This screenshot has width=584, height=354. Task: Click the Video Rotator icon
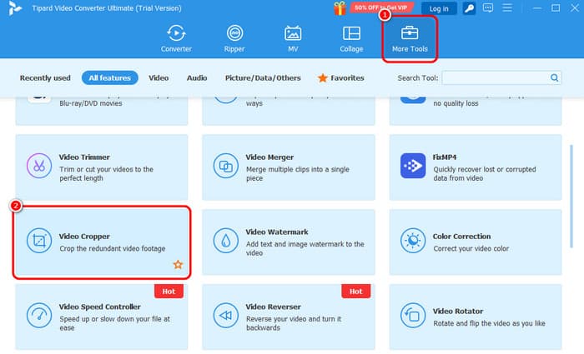click(x=413, y=316)
